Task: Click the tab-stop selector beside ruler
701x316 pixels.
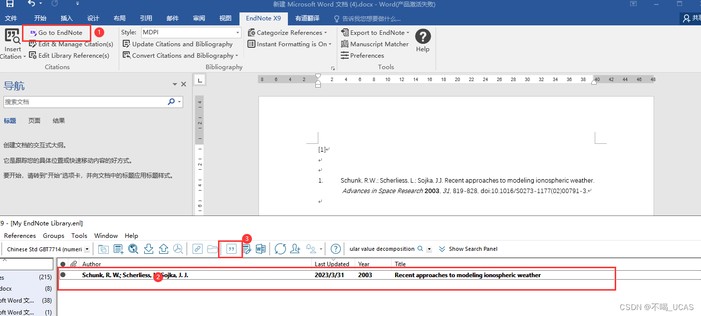Action: click(x=199, y=80)
